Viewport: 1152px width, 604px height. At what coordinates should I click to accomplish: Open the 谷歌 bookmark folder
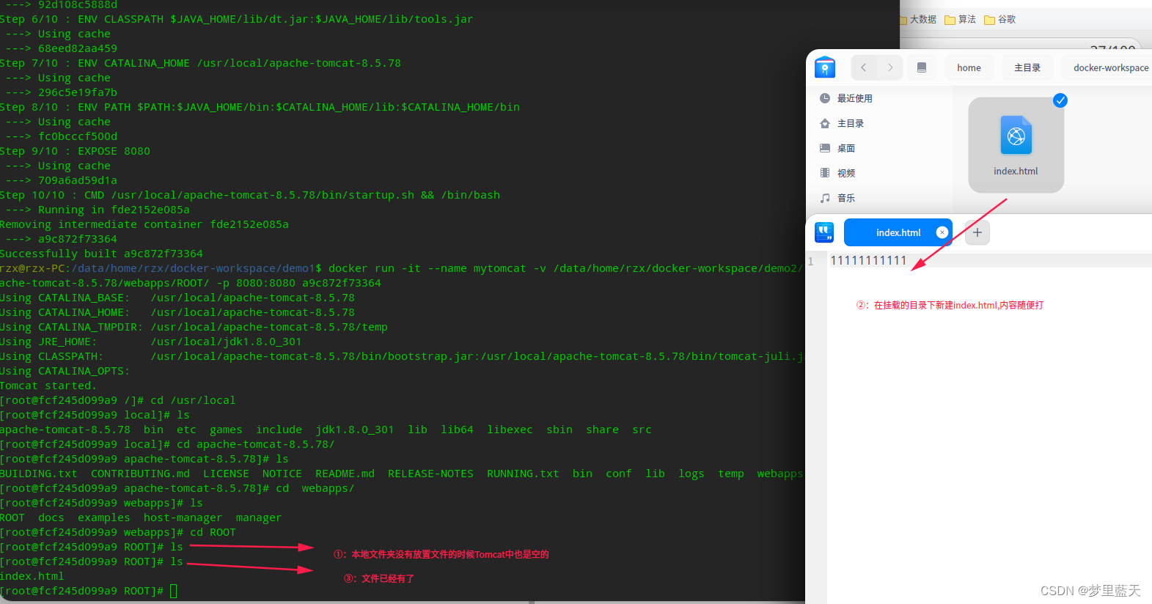click(x=1000, y=19)
